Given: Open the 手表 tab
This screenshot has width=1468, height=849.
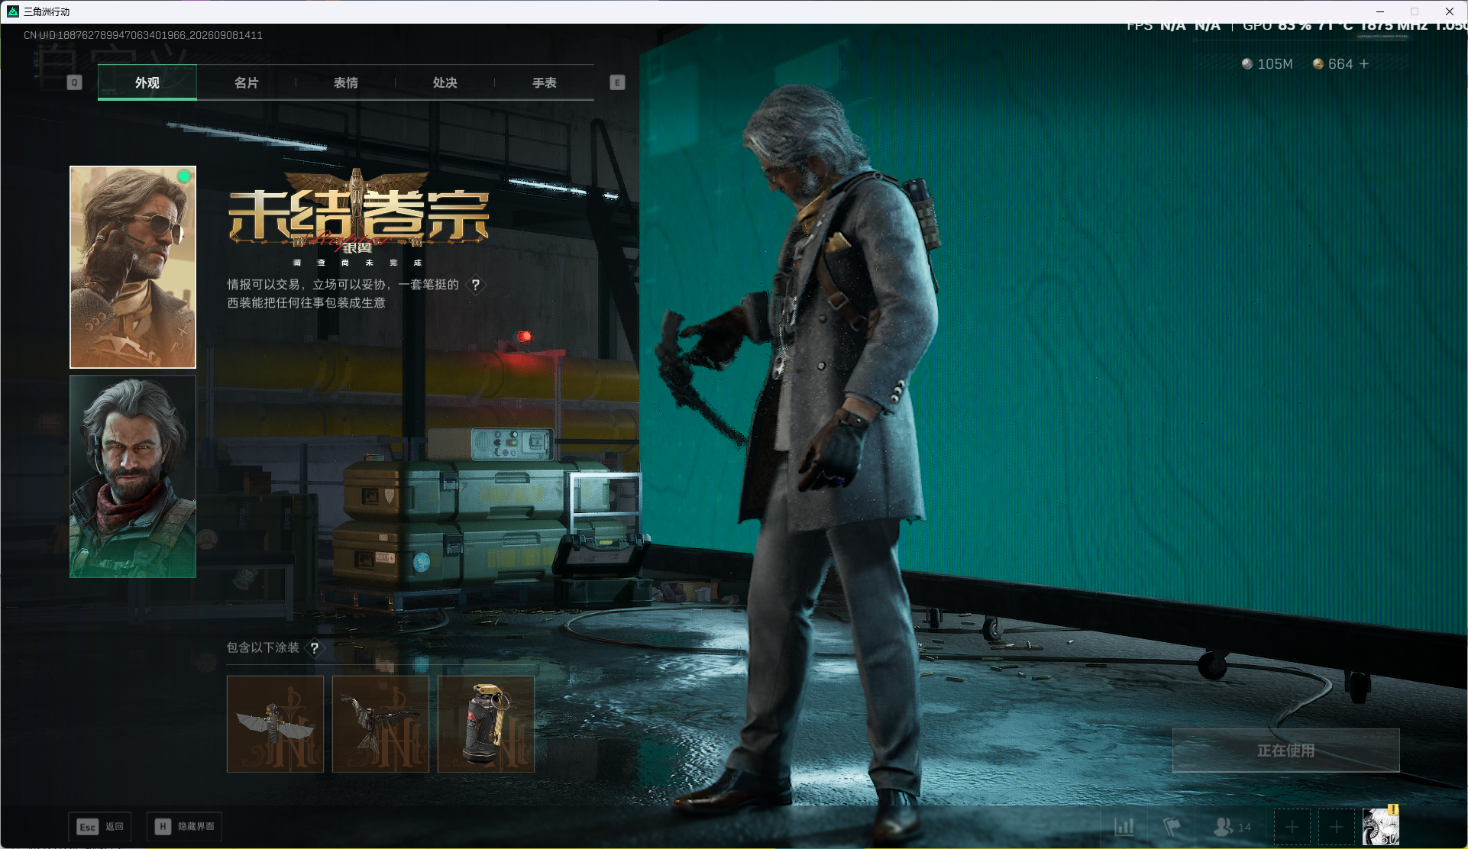Looking at the screenshot, I should pyautogui.click(x=544, y=82).
